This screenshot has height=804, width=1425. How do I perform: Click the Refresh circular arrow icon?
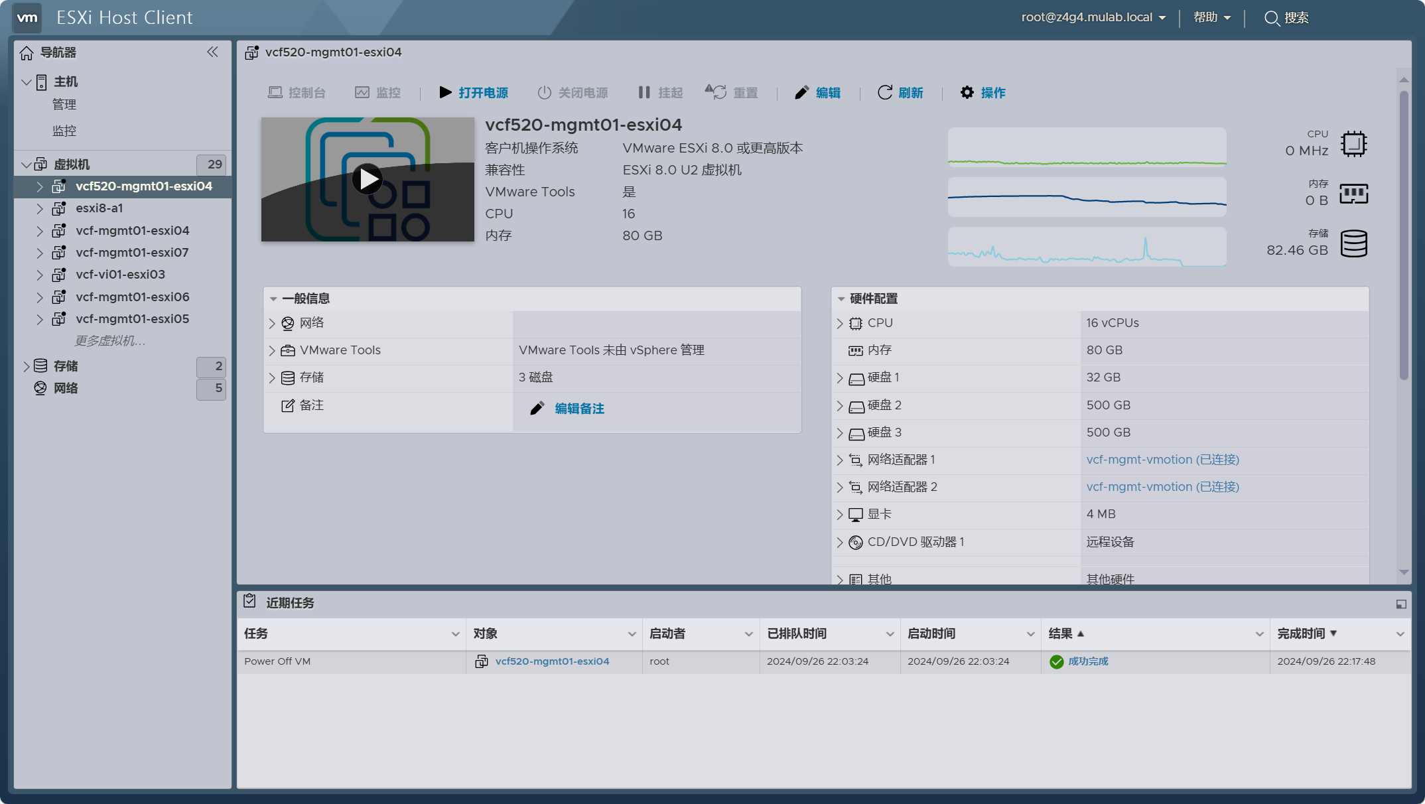tap(884, 92)
